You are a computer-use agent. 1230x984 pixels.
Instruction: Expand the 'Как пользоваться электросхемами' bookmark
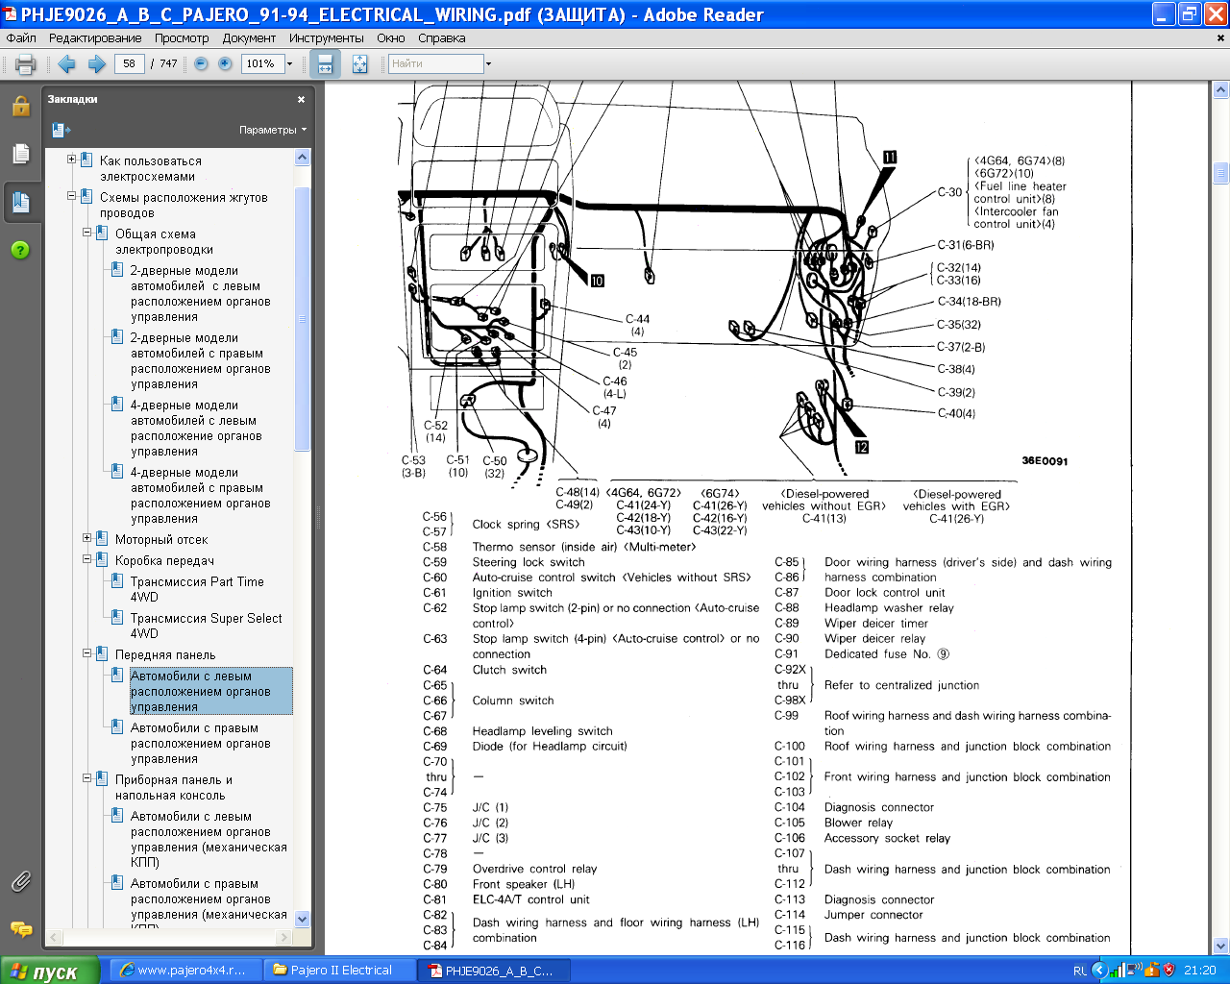[x=72, y=160]
